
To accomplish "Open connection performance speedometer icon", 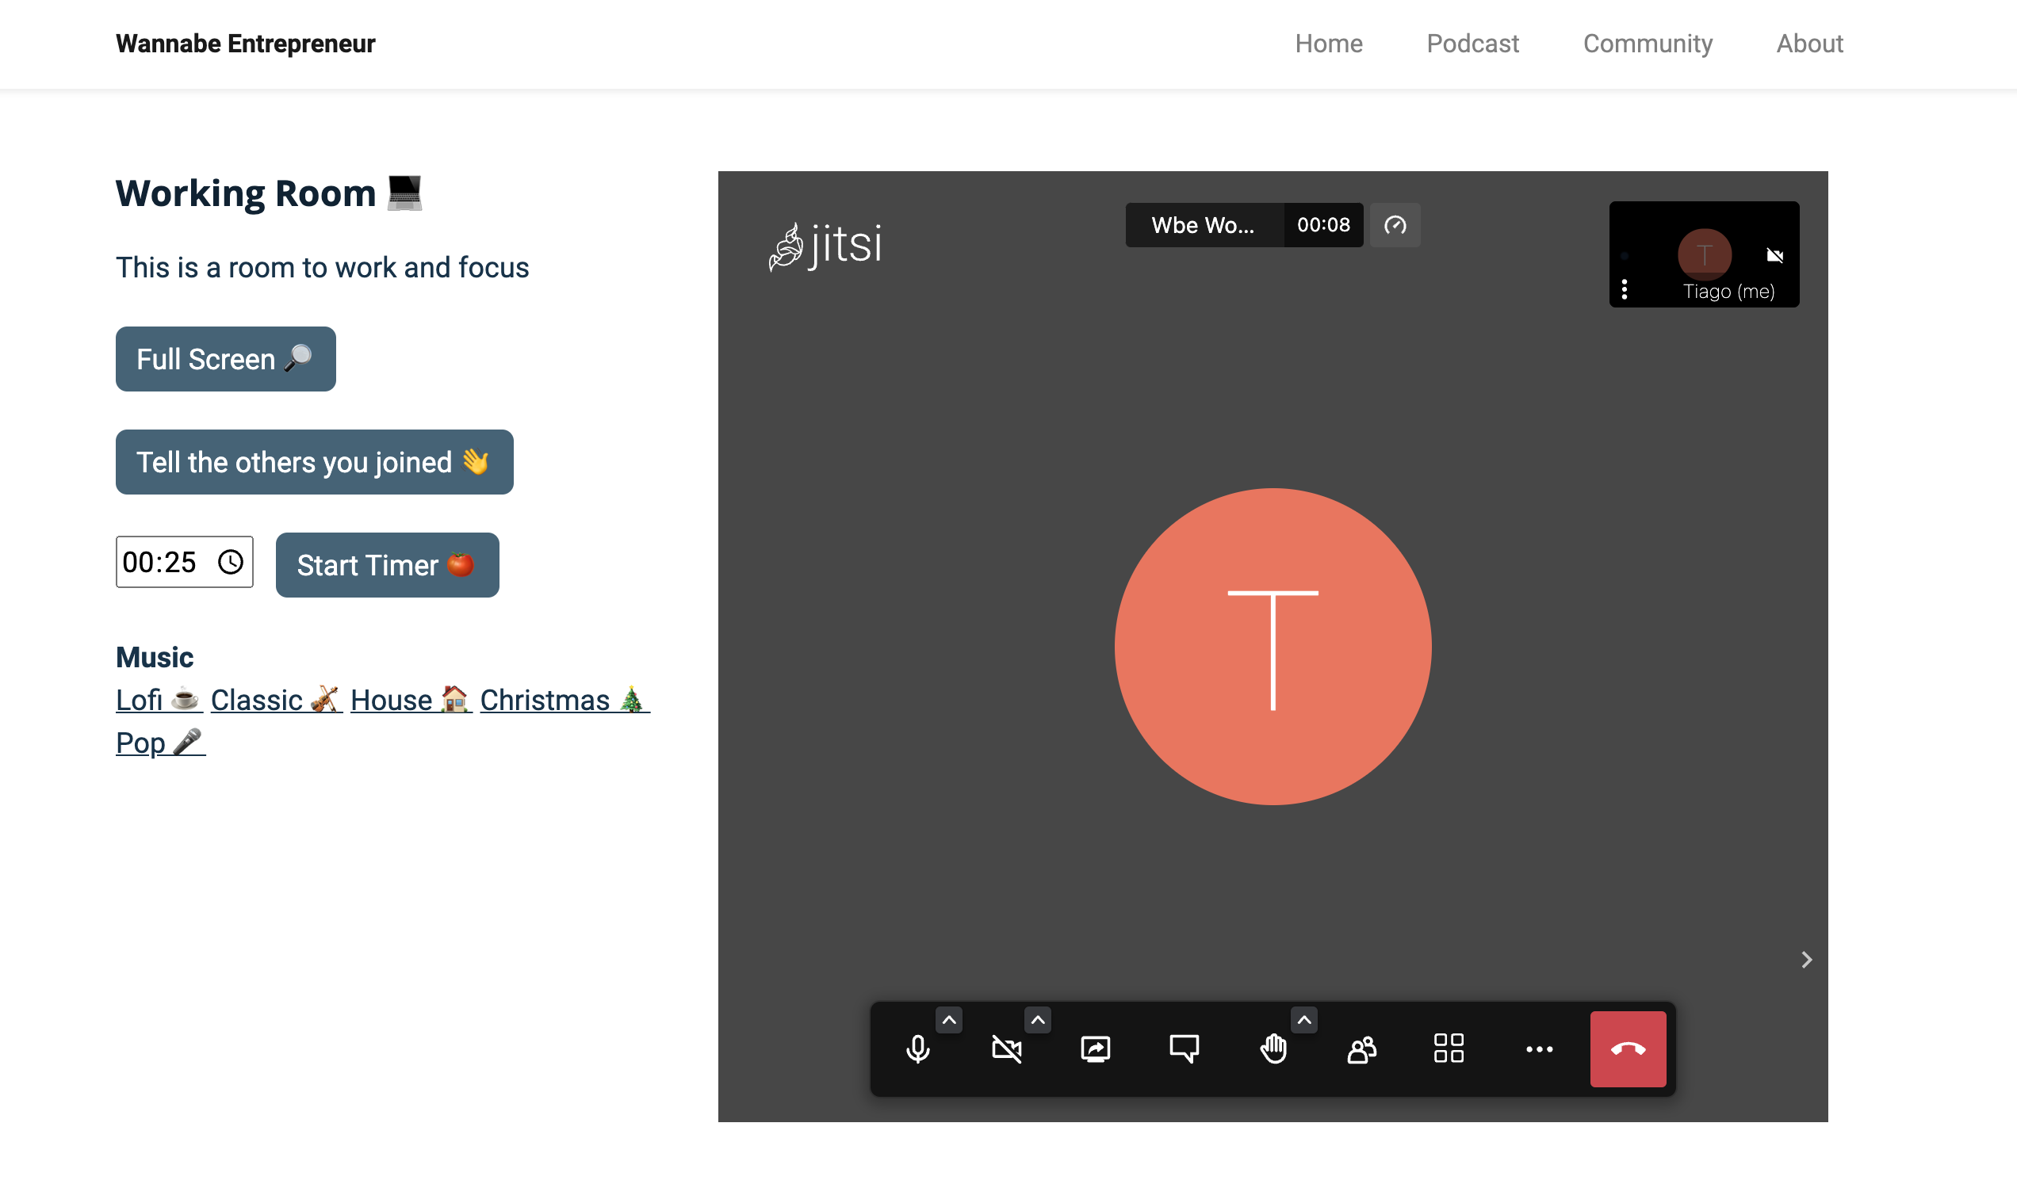I will point(1395,225).
